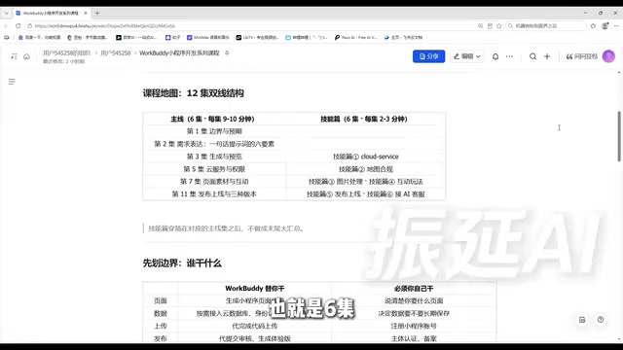
Task: Open the tab list chevron dropdown
Action: [7, 13]
